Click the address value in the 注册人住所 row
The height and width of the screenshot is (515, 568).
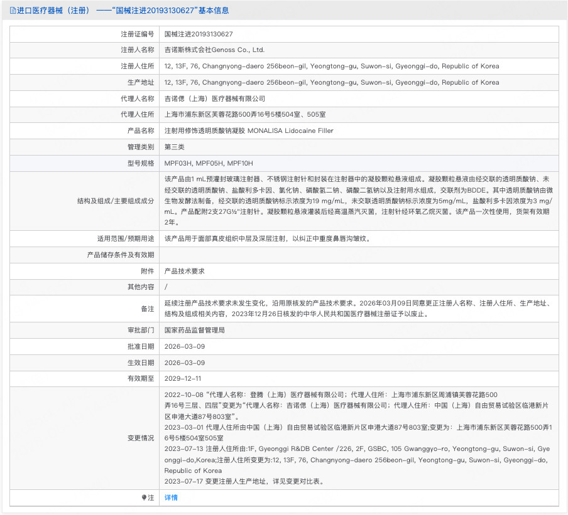332,66
